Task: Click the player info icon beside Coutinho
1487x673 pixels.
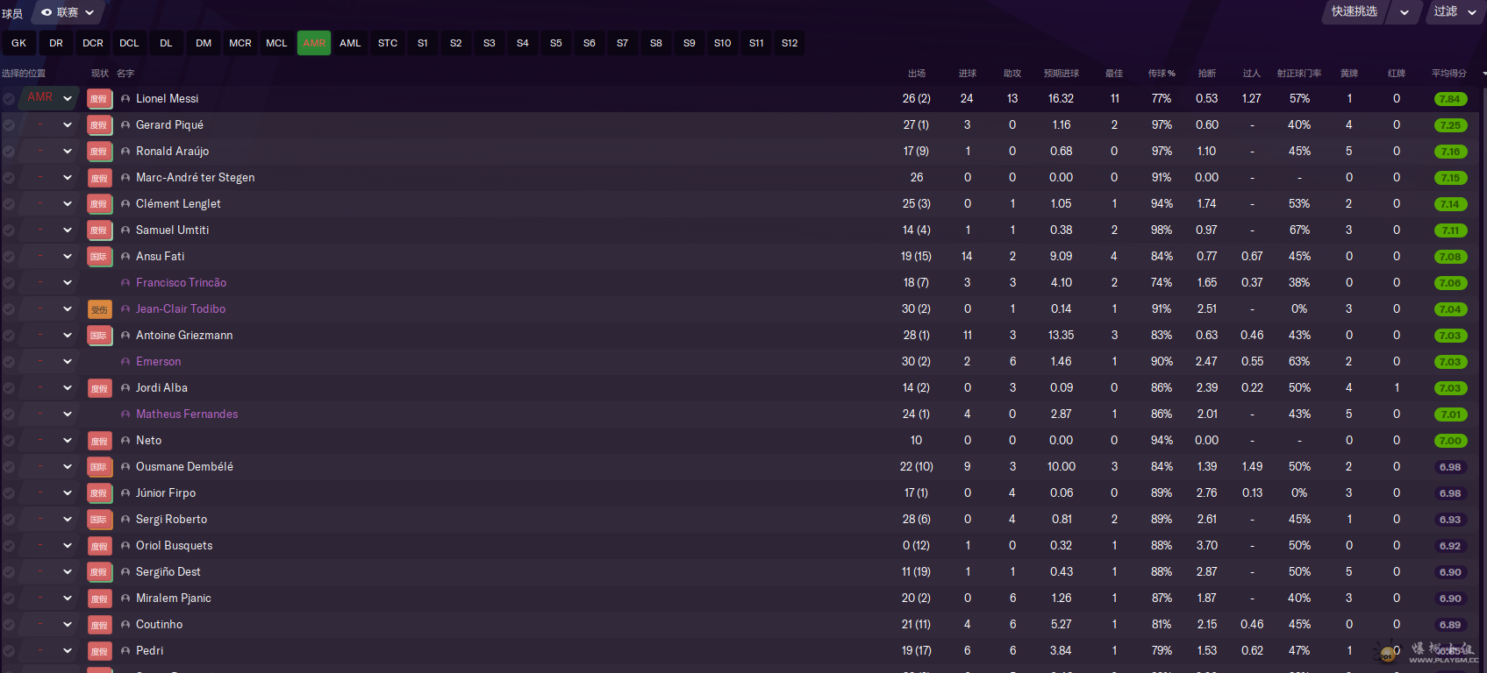Action: pyautogui.click(x=125, y=625)
